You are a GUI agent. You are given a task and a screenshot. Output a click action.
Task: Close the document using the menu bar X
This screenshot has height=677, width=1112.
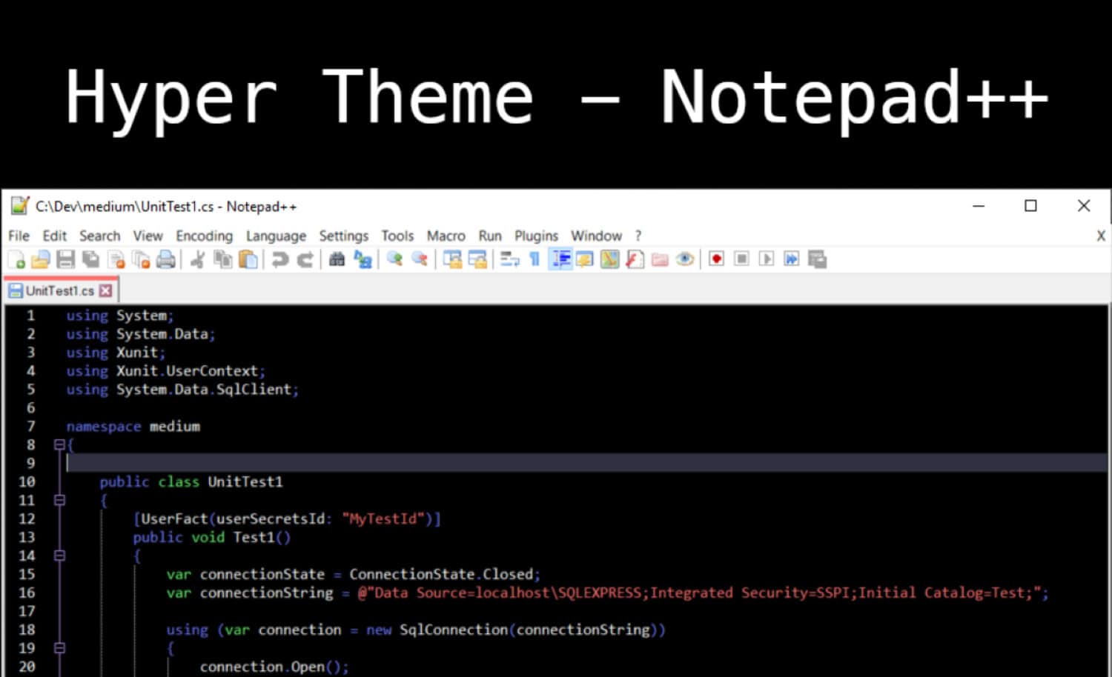(1101, 236)
